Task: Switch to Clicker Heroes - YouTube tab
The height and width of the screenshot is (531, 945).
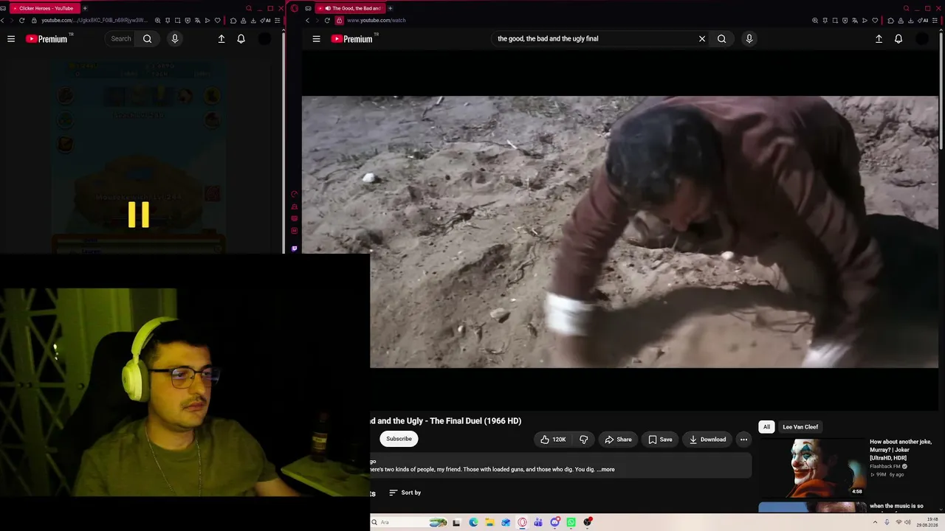Action: (x=46, y=8)
